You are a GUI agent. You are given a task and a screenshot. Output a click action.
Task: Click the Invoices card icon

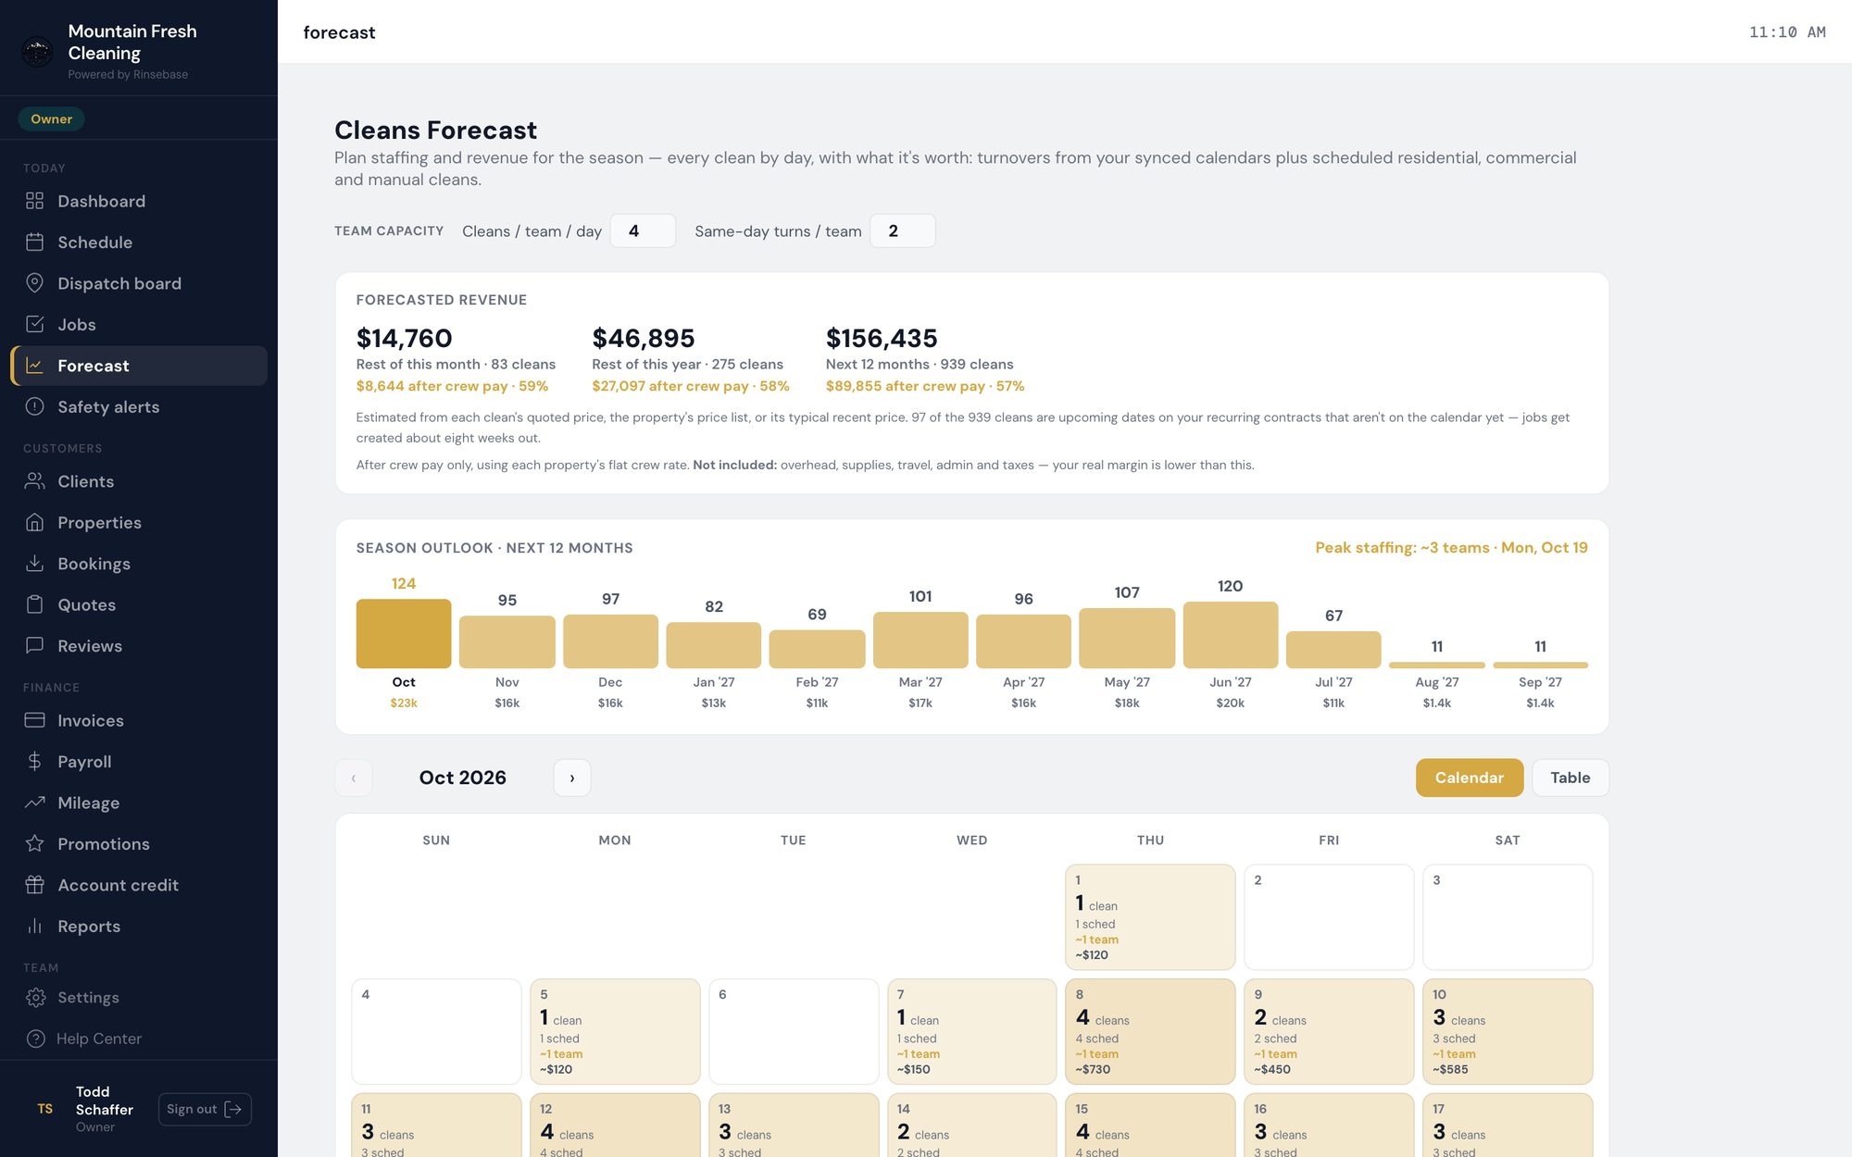point(34,720)
